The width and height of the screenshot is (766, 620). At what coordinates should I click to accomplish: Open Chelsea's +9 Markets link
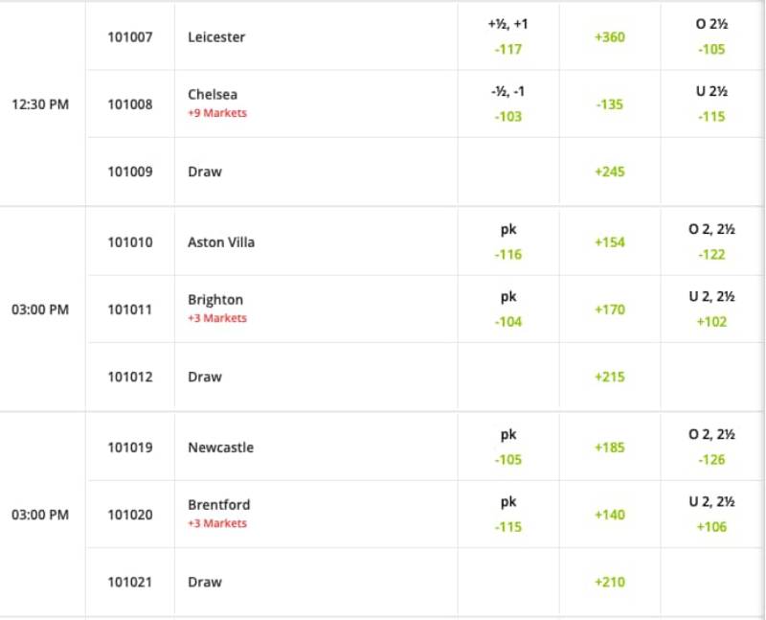coord(217,113)
